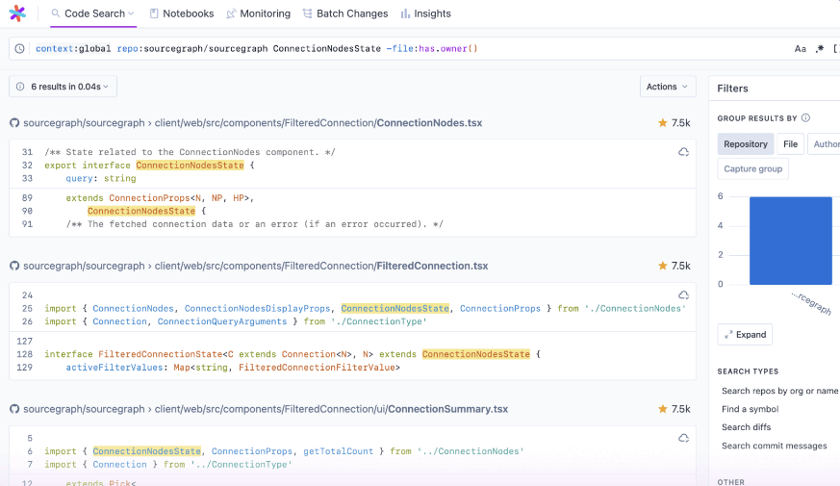840x486 pixels.
Task: Click line number 25 in FilteredConnection.tsx
Action: coord(27,309)
